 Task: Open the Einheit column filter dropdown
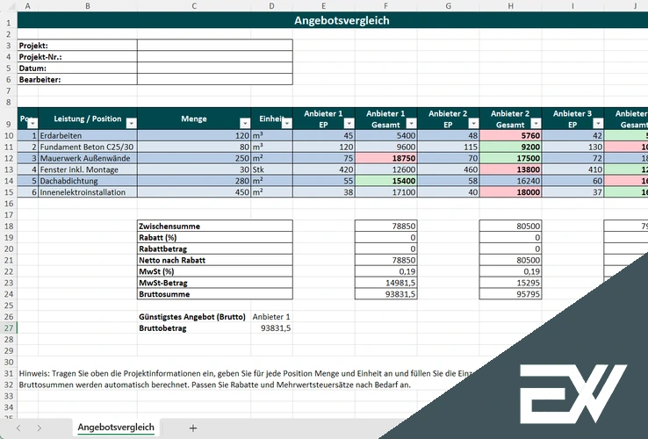(x=287, y=123)
